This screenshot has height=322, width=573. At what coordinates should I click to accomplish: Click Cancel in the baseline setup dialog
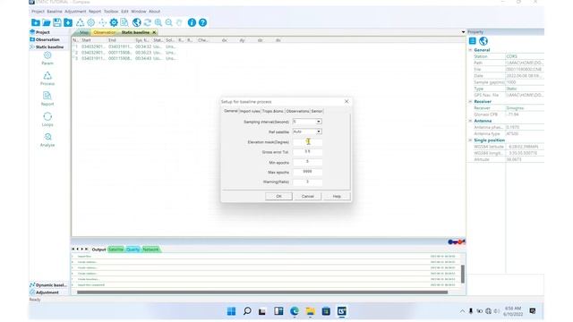point(308,196)
